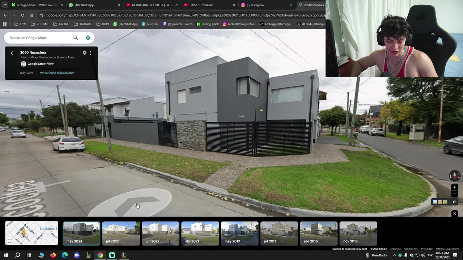
Task: Expand the minimap using its corner icon
Action: (x=10, y=241)
